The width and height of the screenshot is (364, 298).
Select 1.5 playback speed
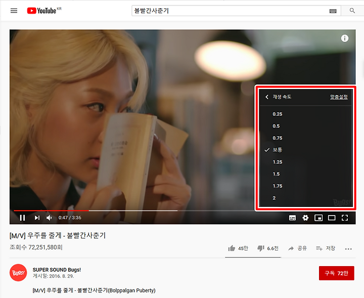[306, 174]
